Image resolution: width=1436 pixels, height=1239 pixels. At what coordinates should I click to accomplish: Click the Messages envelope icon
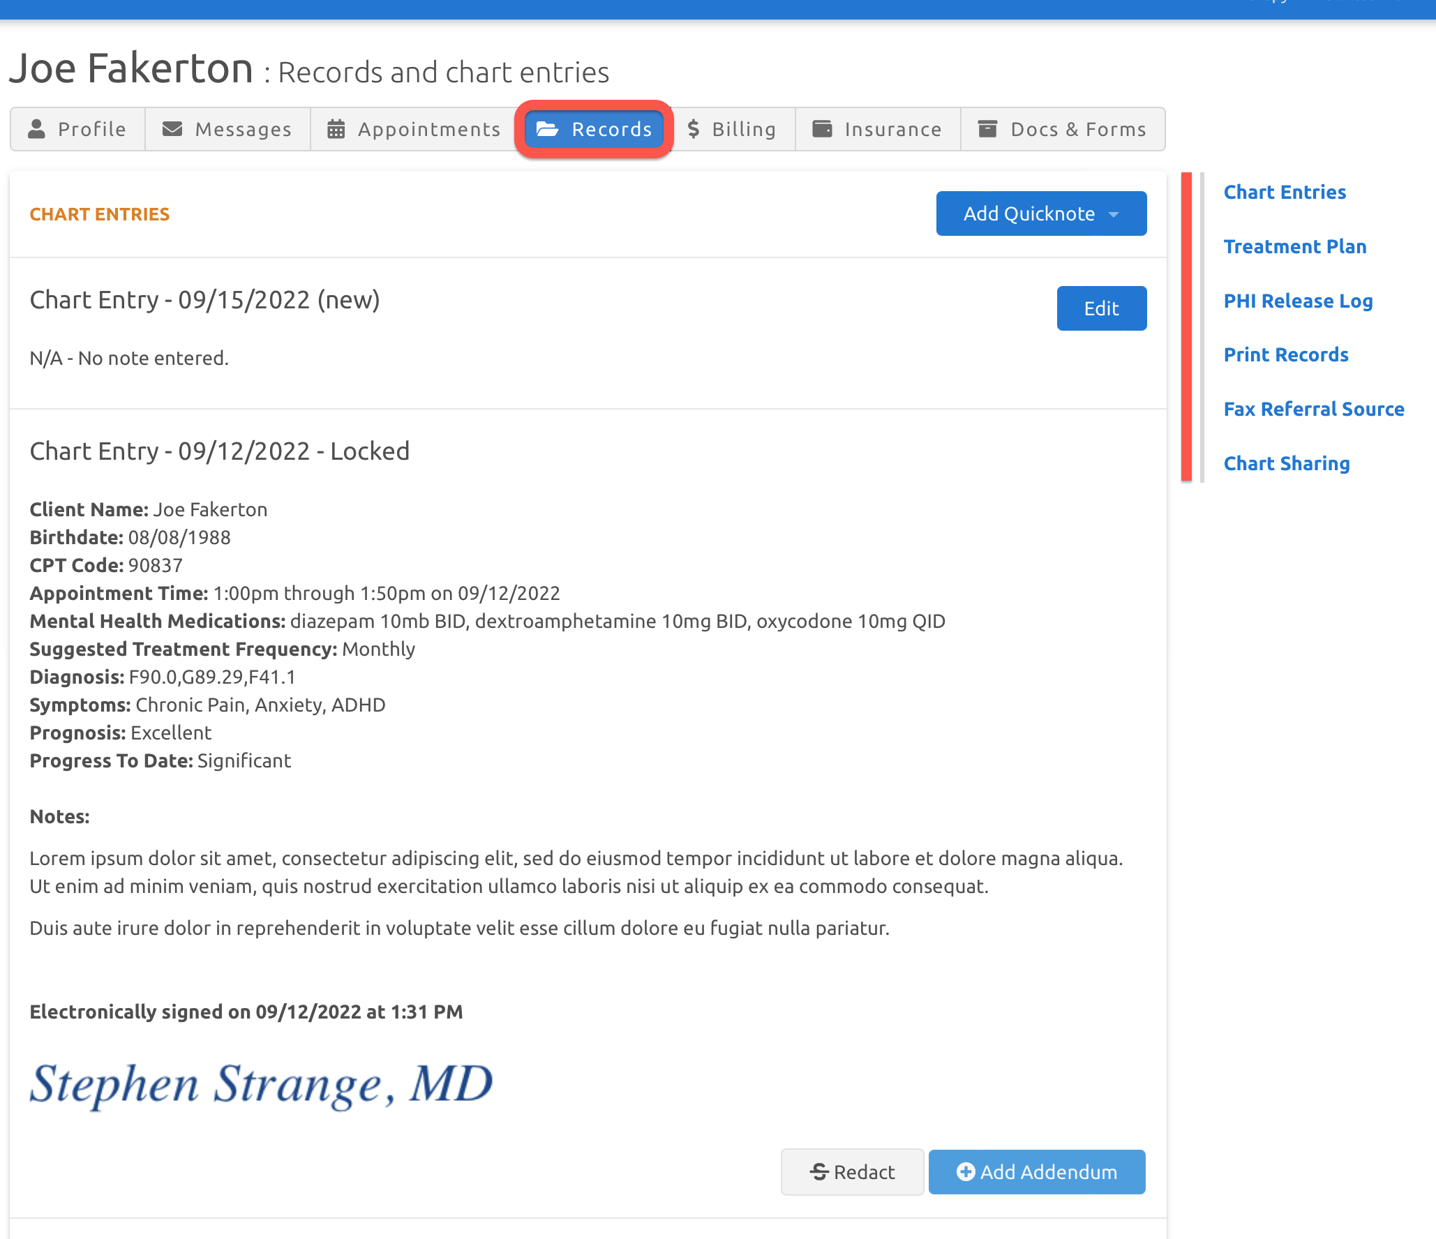coord(172,129)
